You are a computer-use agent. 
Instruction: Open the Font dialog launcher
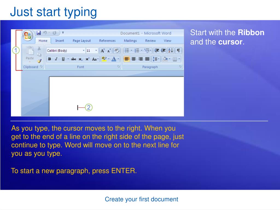point(119,67)
